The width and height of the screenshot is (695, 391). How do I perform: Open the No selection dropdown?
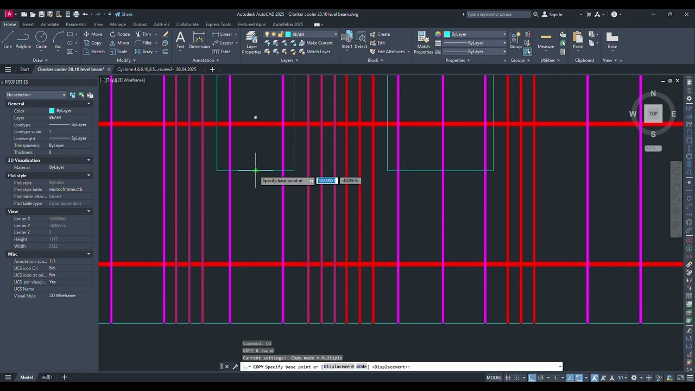point(36,95)
